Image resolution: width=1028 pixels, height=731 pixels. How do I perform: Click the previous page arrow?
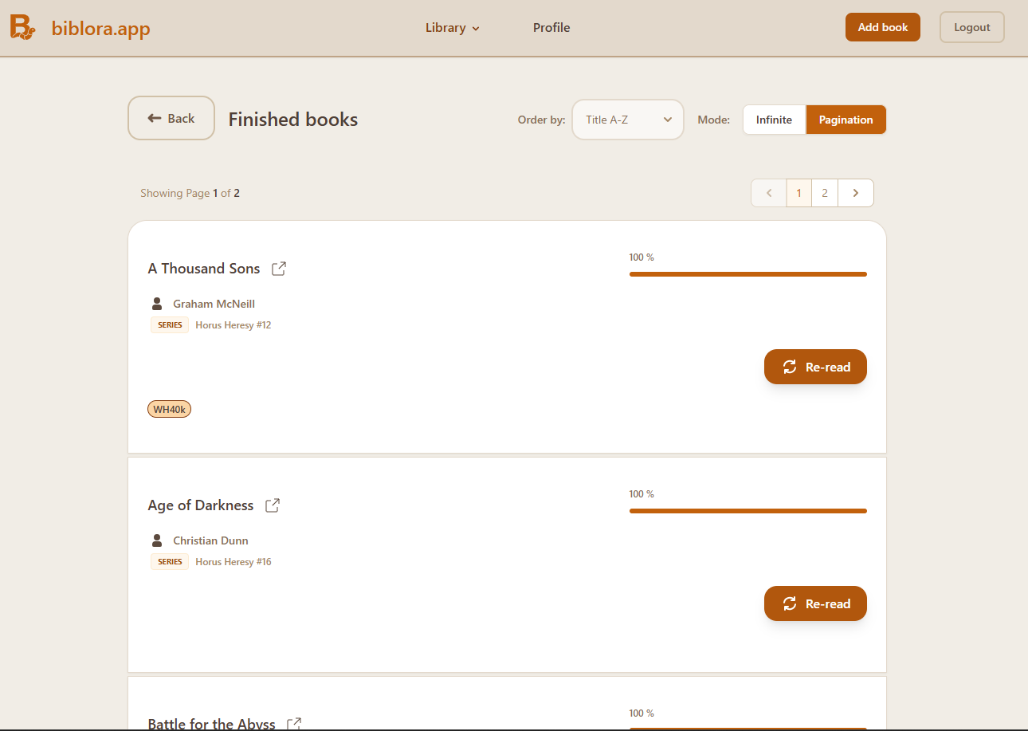click(769, 193)
